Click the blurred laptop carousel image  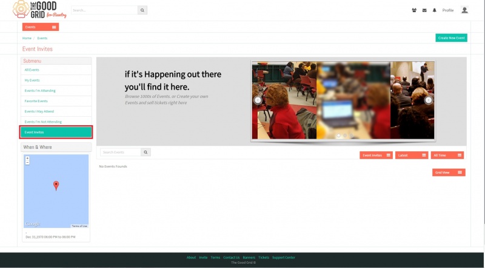coord(353,100)
